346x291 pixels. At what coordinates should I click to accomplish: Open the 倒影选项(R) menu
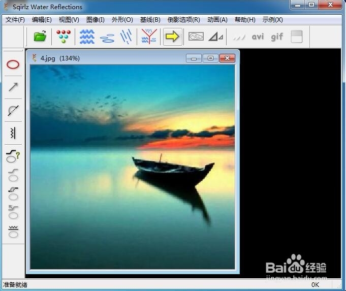click(183, 20)
